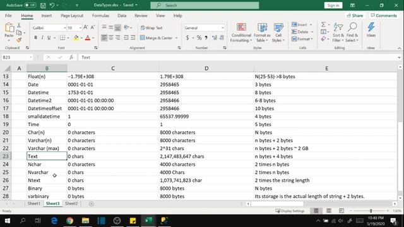This screenshot has width=404, height=227.
Task: Apply Accounting dollar format
Action: click(187, 38)
